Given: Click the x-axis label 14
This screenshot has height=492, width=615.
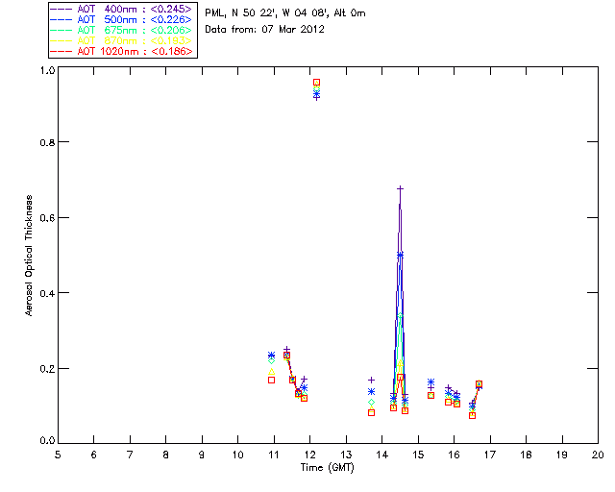Looking at the screenshot, I should pos(382,455).
